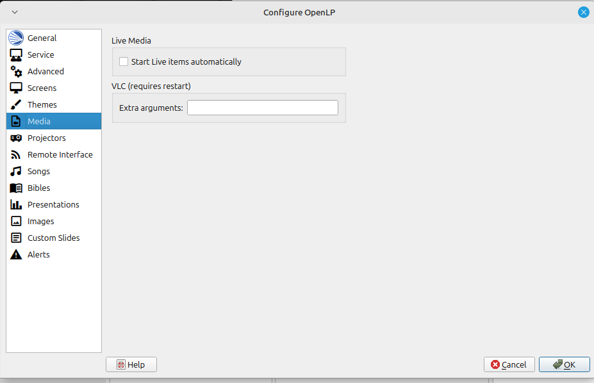The height and width of the screenshot is (383, 594).
Task: Click the VLC Extra arguments text field
Action: click(x=262, y=108)
